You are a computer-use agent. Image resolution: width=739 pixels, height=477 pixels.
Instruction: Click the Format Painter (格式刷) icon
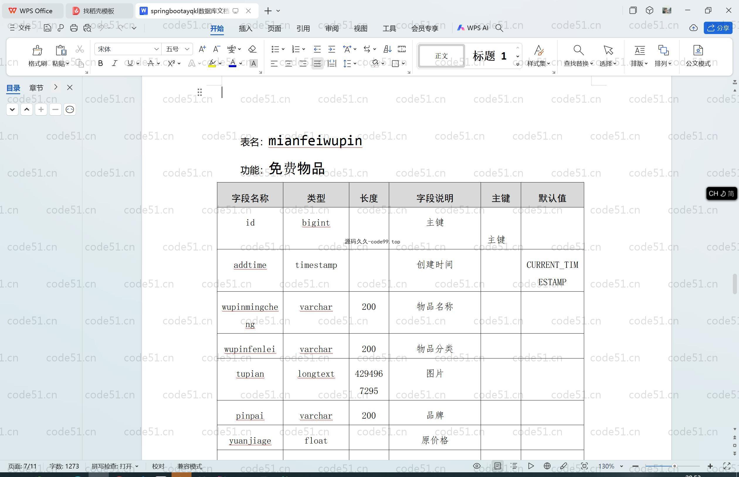(x=37, y=50)
